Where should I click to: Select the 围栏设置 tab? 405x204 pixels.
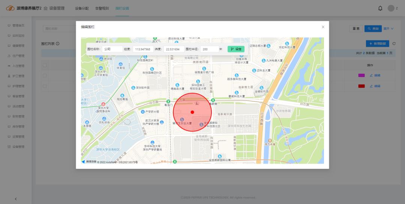point(122,8)
